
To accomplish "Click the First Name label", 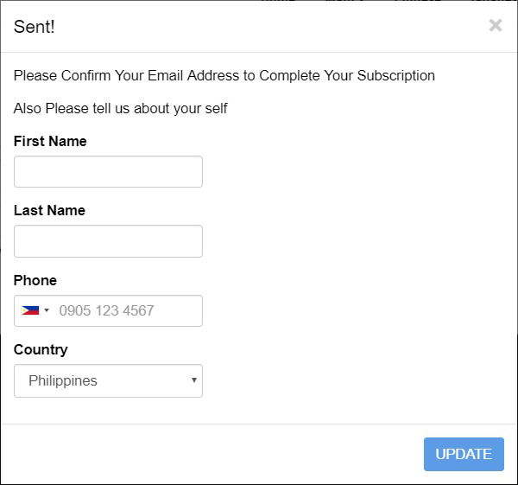I will tap(50, 141).
